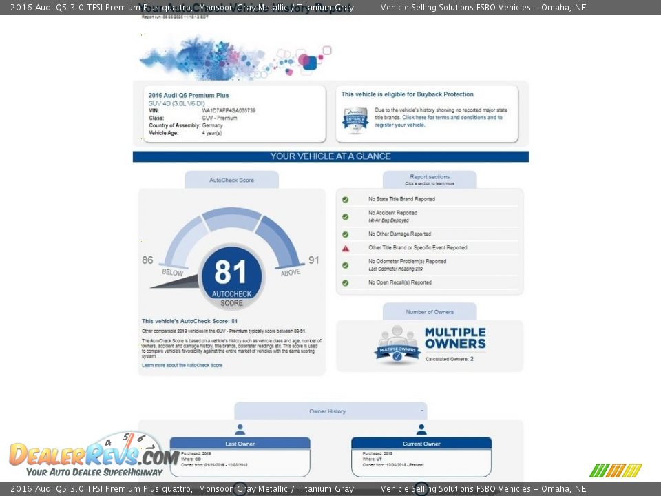The height and width of the screenshot is (496, 661).
Task: Click the 81 AutoCheck score gauge circle
Action: [231, 276]
